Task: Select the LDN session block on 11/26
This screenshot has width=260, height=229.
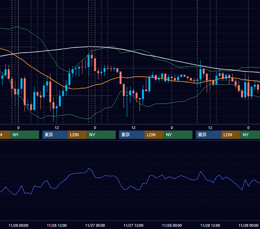Action: click(77, 135)
